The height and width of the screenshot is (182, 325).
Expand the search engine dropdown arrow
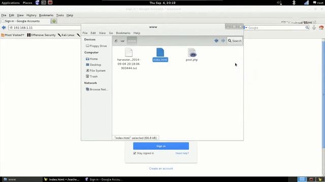click(246, 28)
